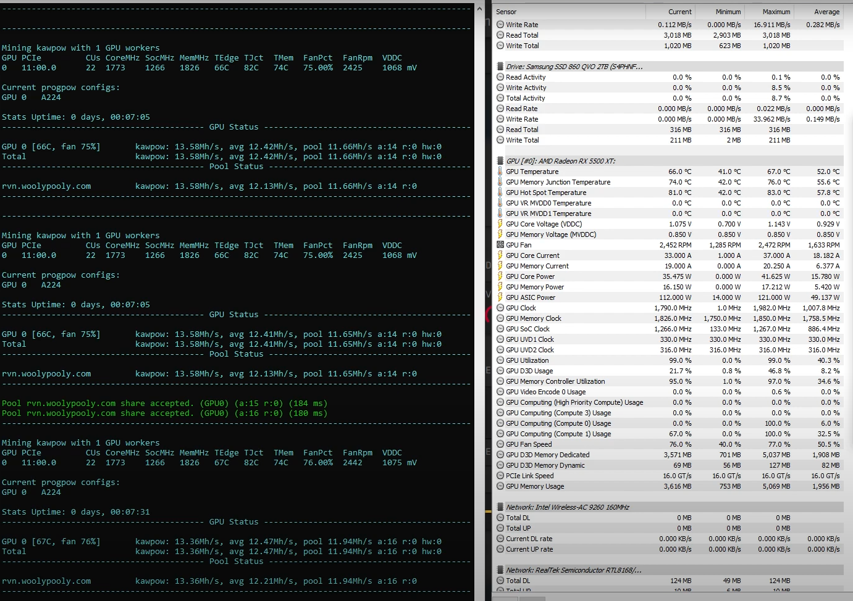
Task: Click the GPU Core Power icon
Action: point(500,276)
